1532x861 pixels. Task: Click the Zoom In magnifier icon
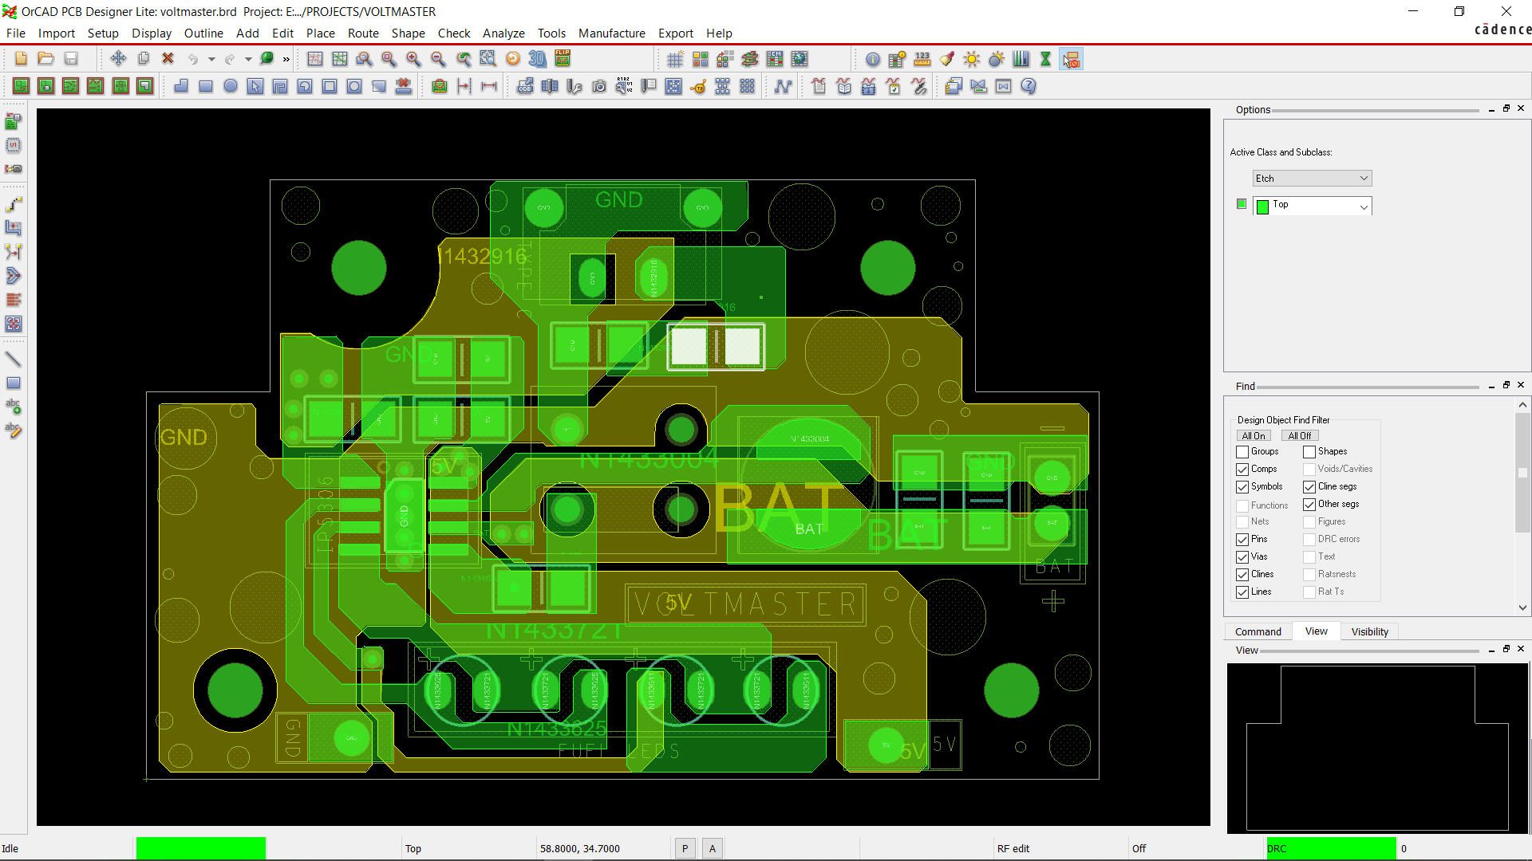point(413,59)
